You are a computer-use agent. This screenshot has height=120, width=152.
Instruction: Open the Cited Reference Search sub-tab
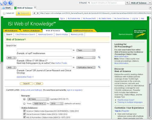[25, 35]
